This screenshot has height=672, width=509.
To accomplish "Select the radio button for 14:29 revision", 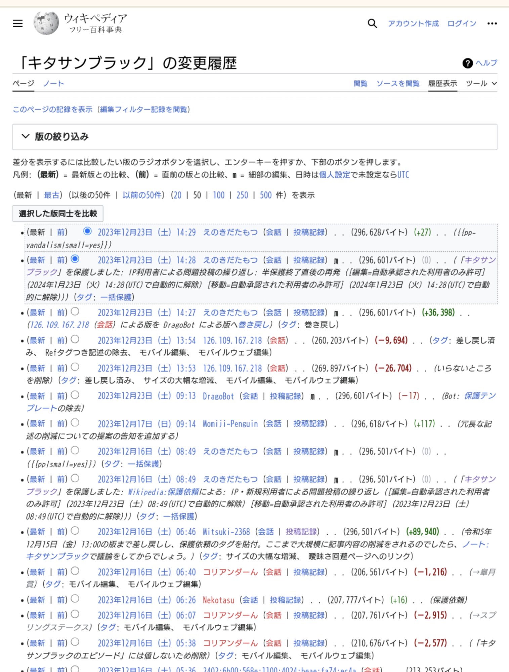I will (87, 231).
